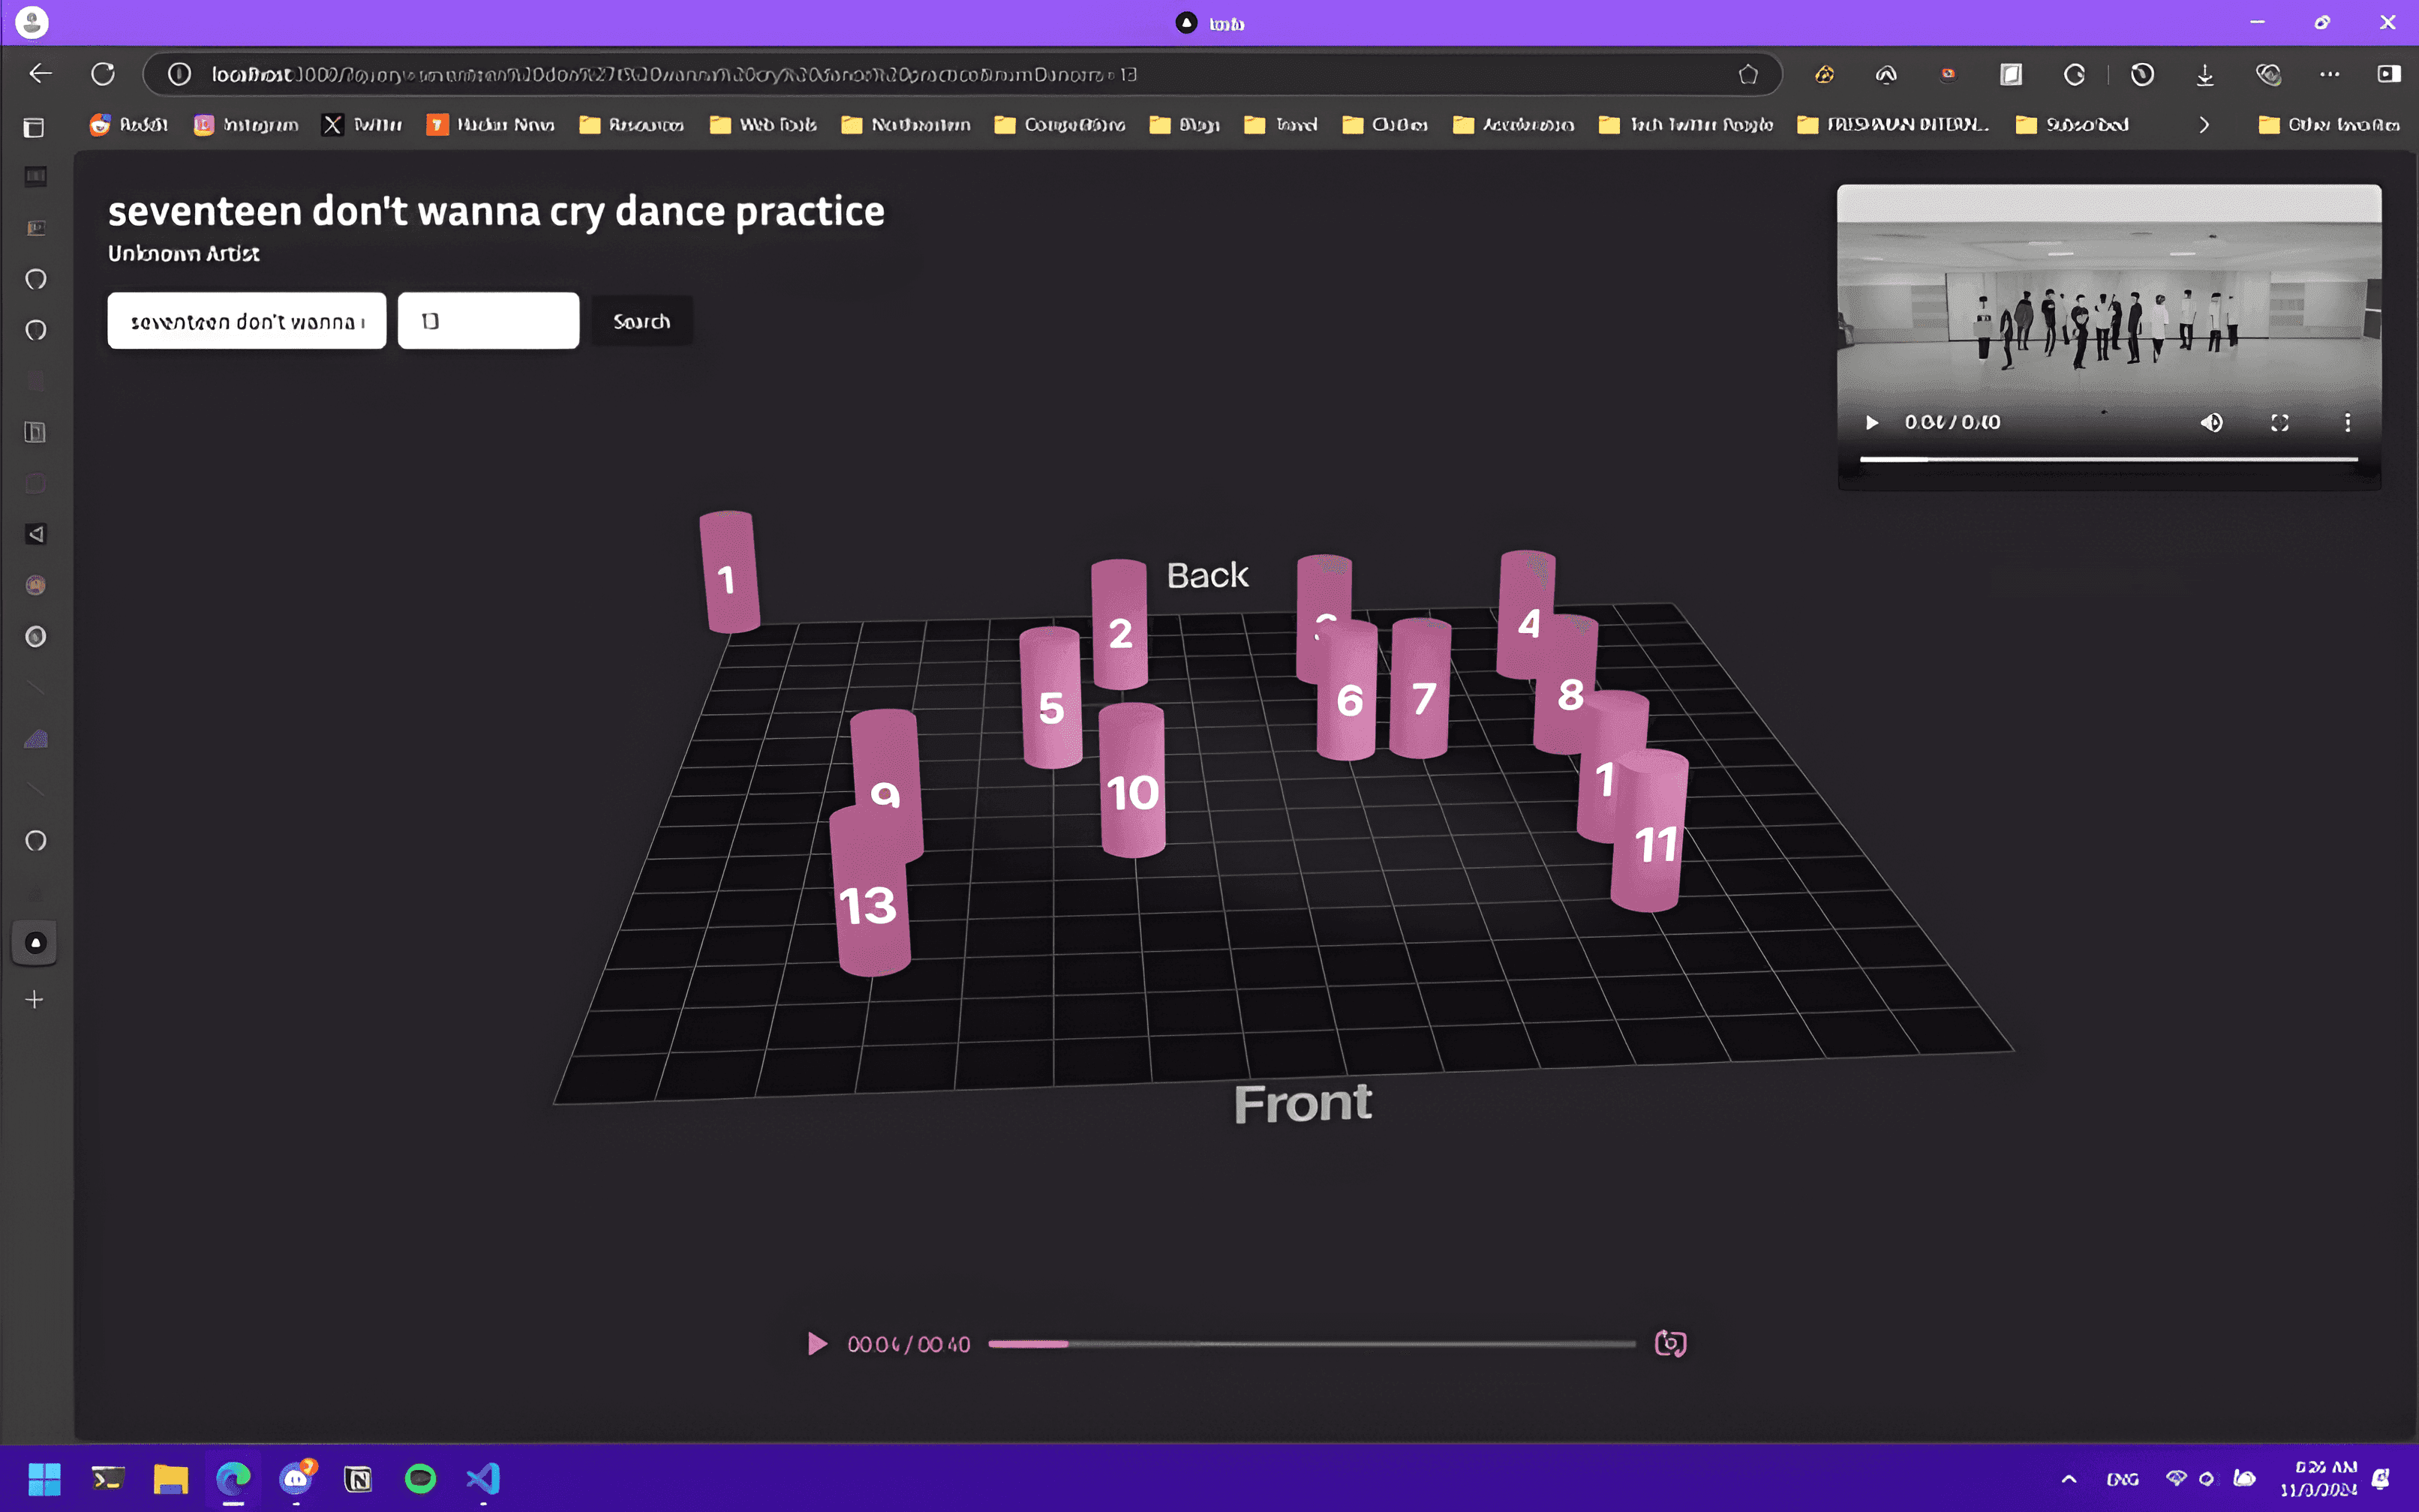Mute the dance practice video preview
Viewport: 2419px width, 1512px height.
tap(2211, 422)
